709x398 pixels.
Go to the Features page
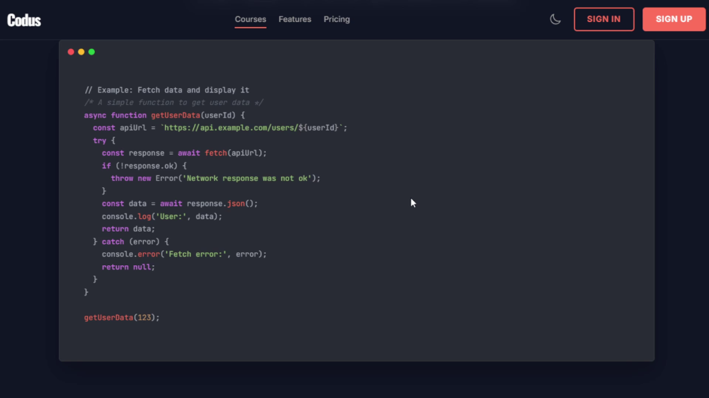pos(295,19)
